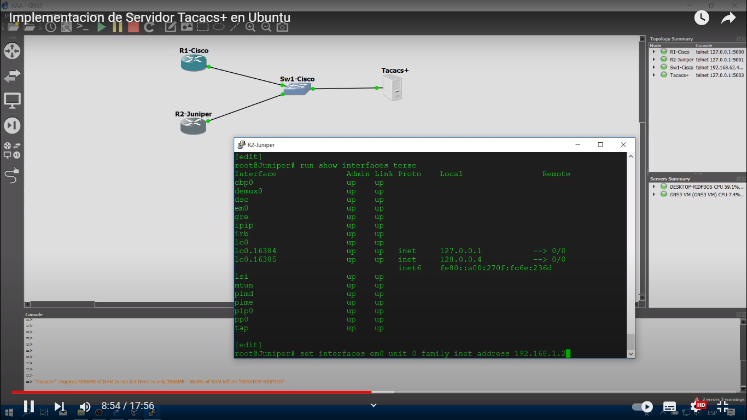Open video quality settings gear
Image resolution: width=747 pixels, height=420 pixels.
tap(697, 406)
